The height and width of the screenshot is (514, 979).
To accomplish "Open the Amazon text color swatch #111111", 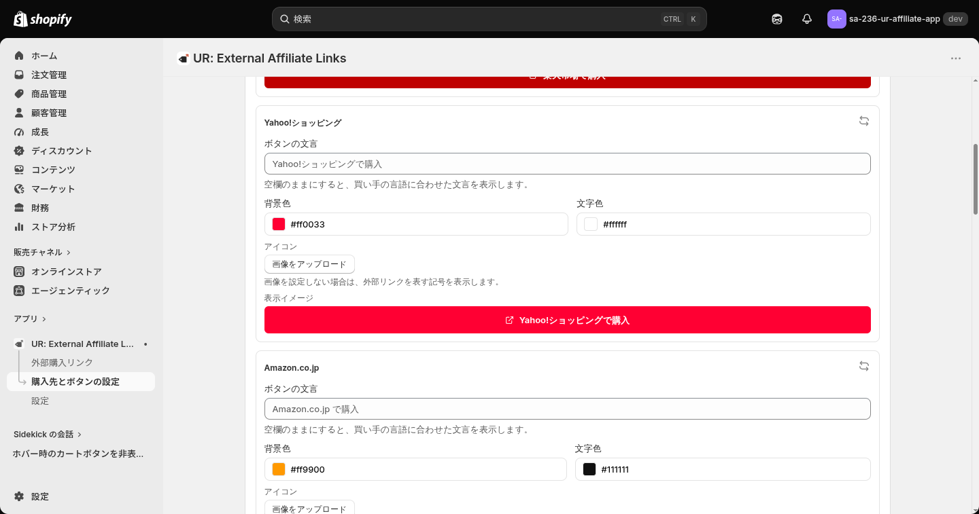I will [589, 469].
